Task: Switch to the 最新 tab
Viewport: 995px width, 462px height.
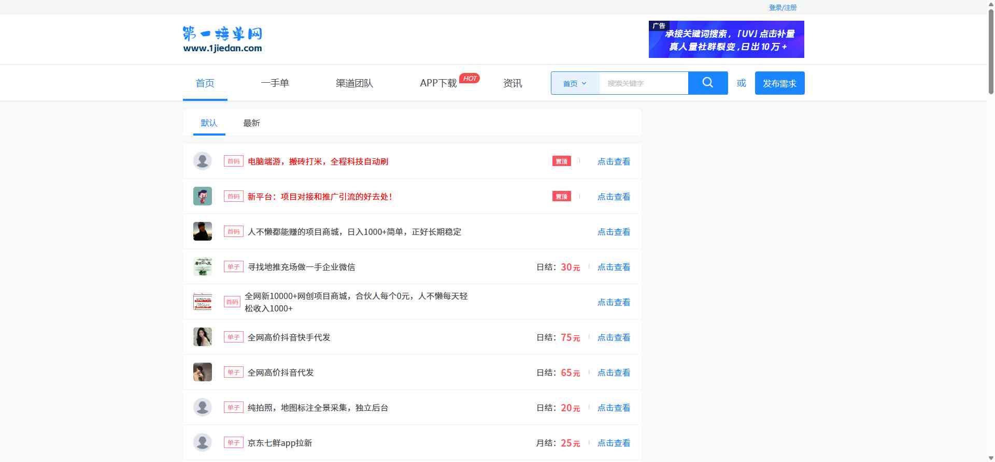Action: [251, 123]
